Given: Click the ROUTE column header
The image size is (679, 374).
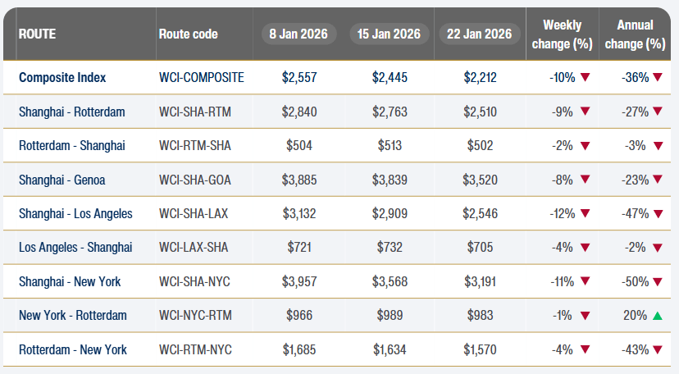Looking at the screenshot, I should pos(37,34).
